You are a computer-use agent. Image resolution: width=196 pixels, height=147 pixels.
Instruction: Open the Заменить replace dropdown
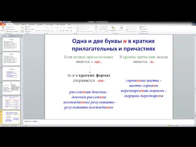[x=144, y=29]
